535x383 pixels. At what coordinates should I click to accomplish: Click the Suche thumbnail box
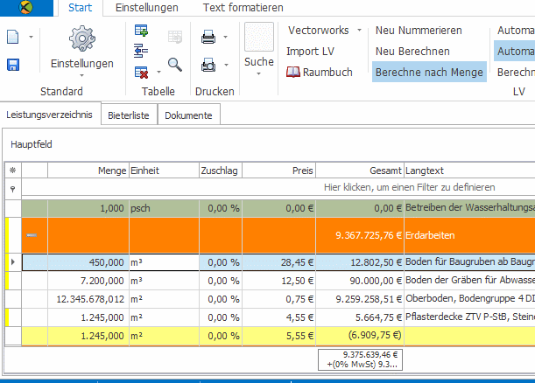click(x=259, y=37)
